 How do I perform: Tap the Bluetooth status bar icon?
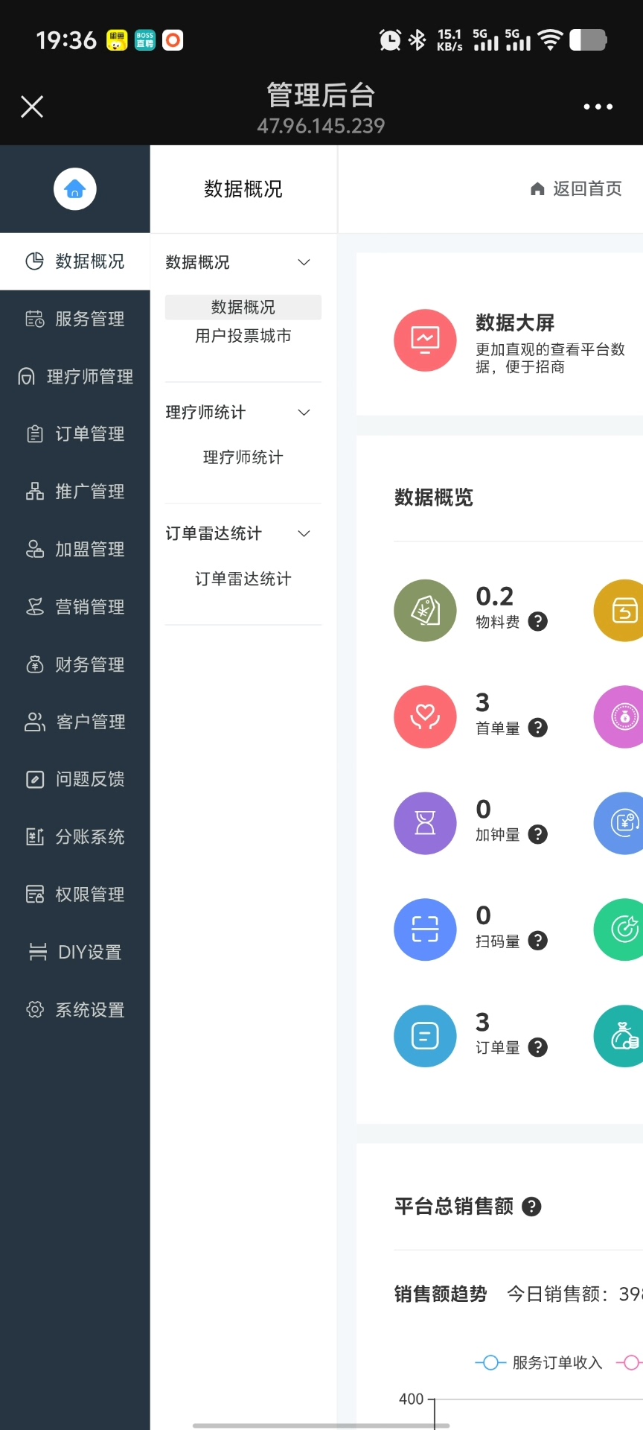418,39
